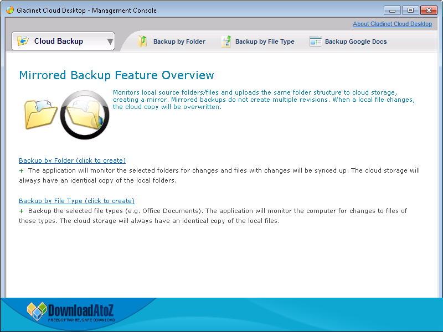Click the DownloadAtoZ logo at the bottom
443x332 pixels.
(71, 312)
